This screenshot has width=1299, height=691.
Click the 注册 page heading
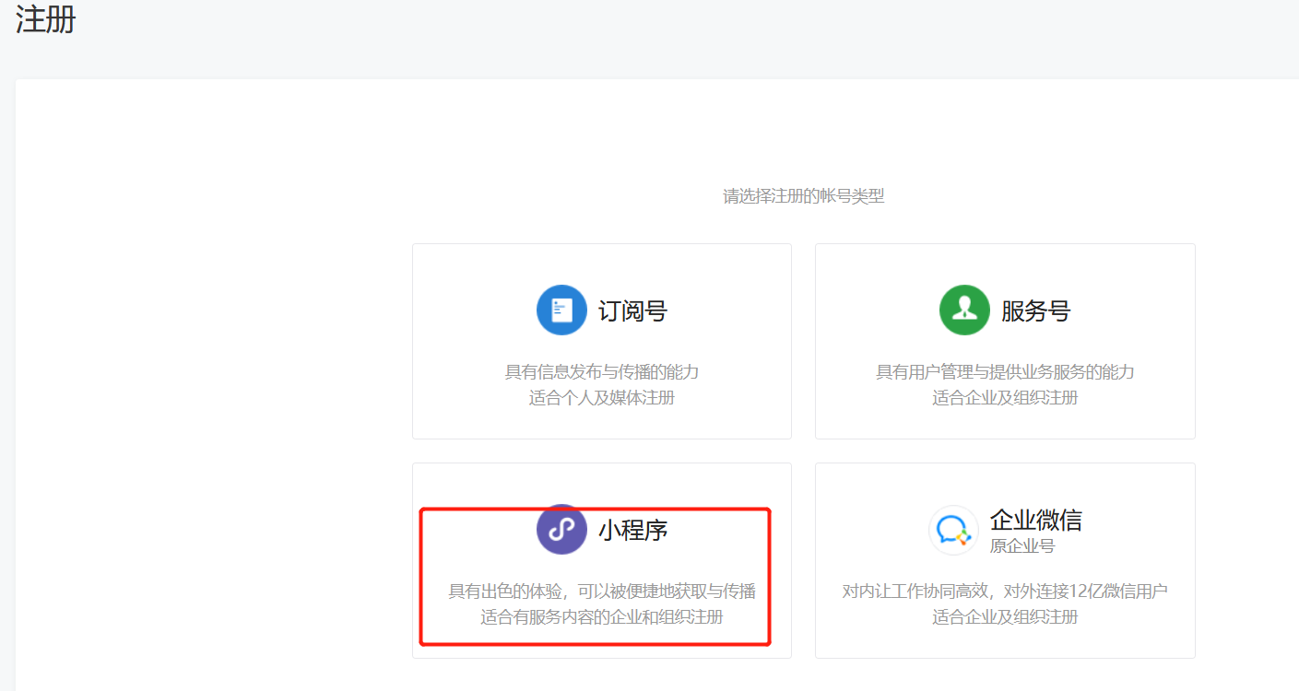pos(46,19)
